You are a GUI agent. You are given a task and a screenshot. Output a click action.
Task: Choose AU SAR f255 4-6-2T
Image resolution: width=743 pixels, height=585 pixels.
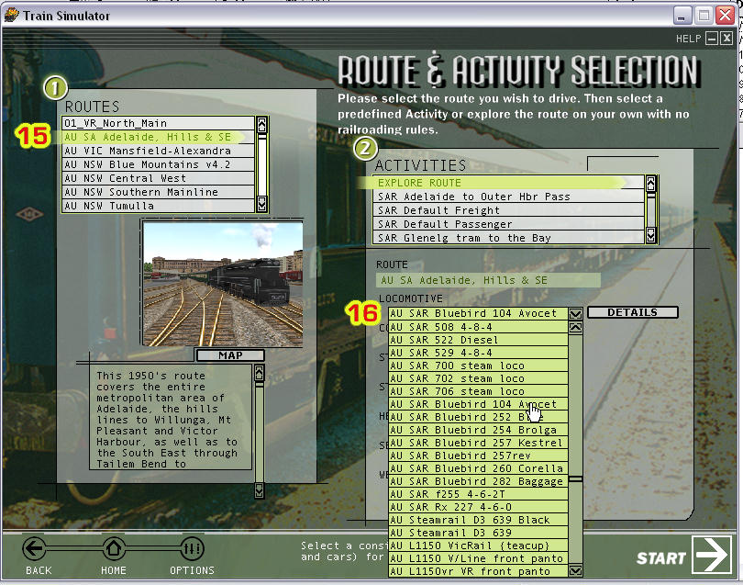point(478,494)
